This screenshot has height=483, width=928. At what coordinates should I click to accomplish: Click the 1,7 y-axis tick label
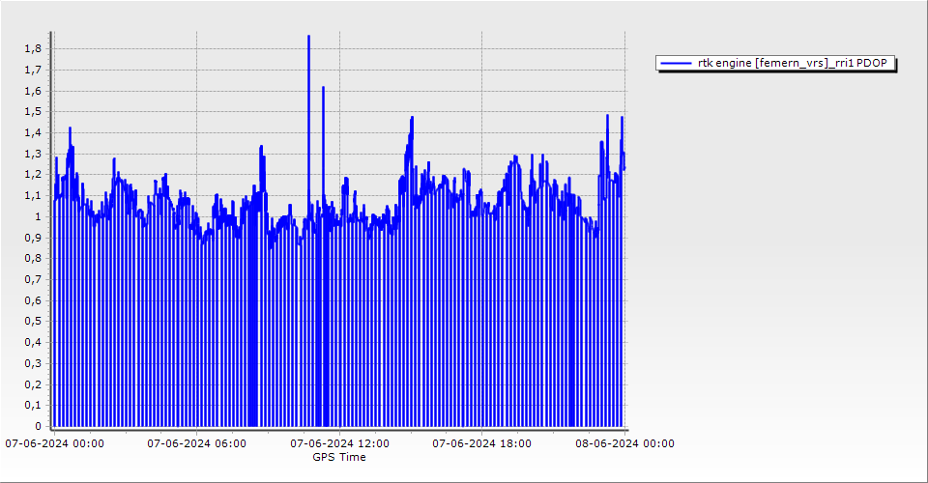tap(32, 71)
